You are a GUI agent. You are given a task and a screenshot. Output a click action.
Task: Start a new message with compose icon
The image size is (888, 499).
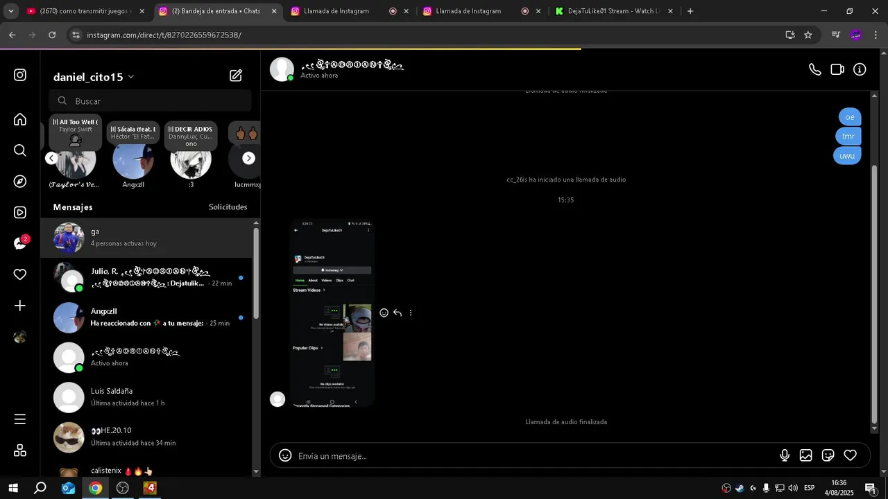click(x=236, y=76)
